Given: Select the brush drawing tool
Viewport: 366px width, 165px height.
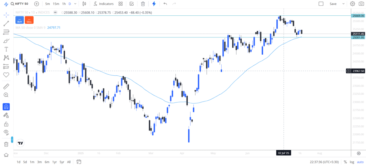Looking at the screenshot, I should coord(6,41).
